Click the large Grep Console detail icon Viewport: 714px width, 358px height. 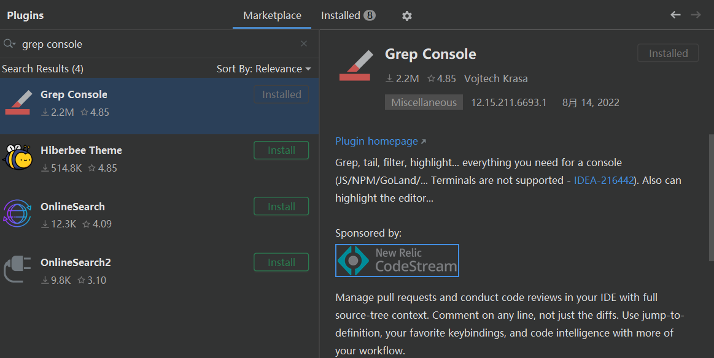coord(355,66)
